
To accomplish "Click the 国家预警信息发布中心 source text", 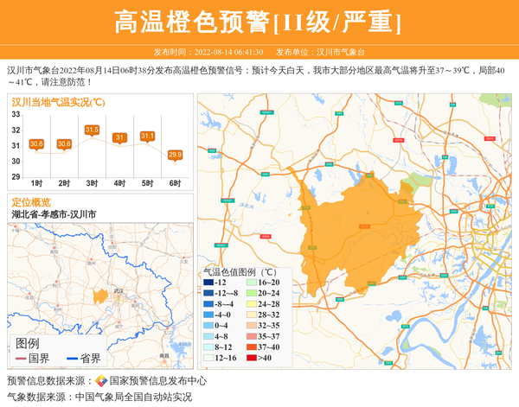I will (158, 381).
